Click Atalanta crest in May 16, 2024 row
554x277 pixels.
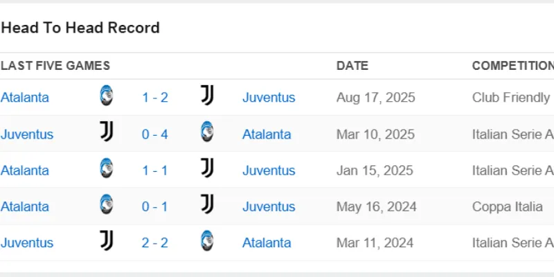[107, 204]
